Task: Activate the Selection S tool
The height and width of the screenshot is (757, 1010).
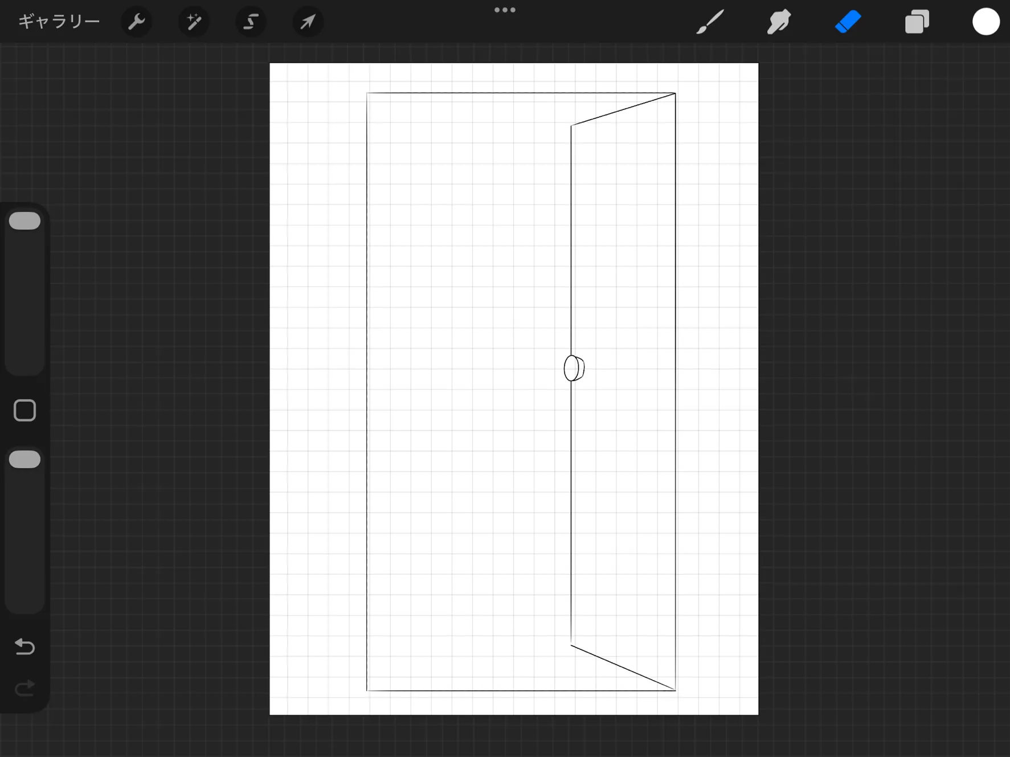Action: pyautogui.click(x=251, y=22)
